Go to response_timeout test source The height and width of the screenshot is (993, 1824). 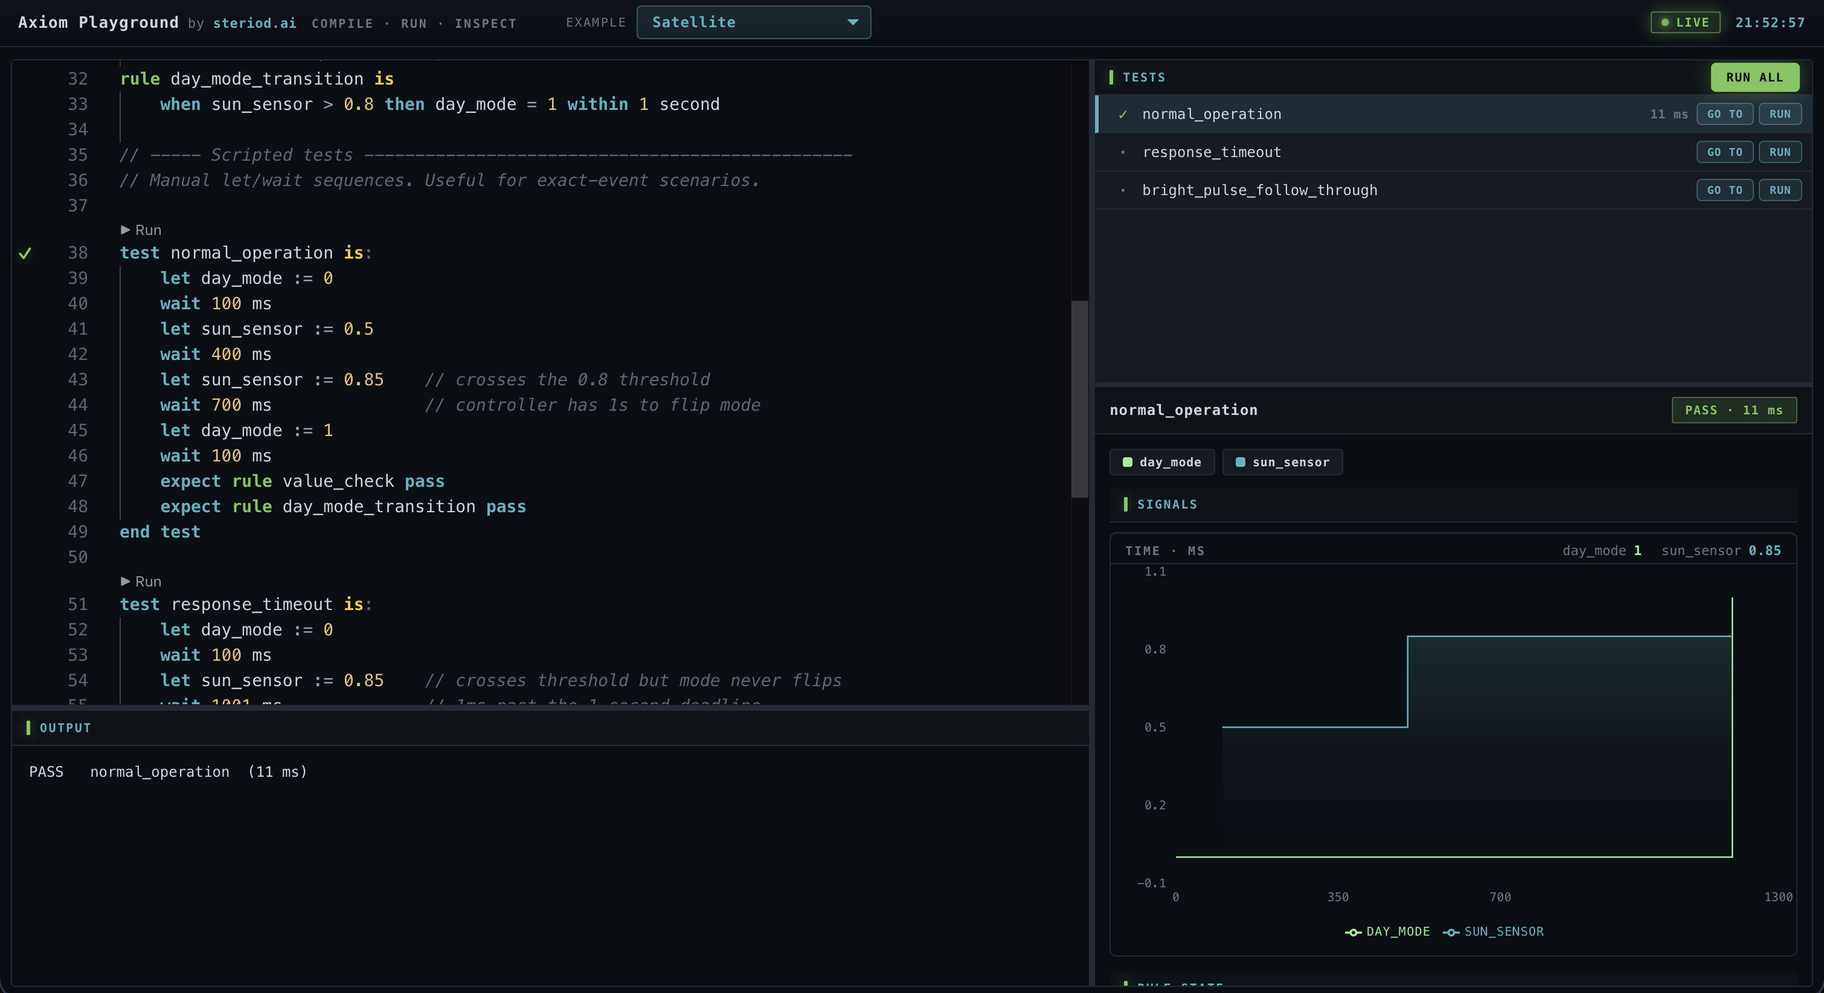[1724, 152]
